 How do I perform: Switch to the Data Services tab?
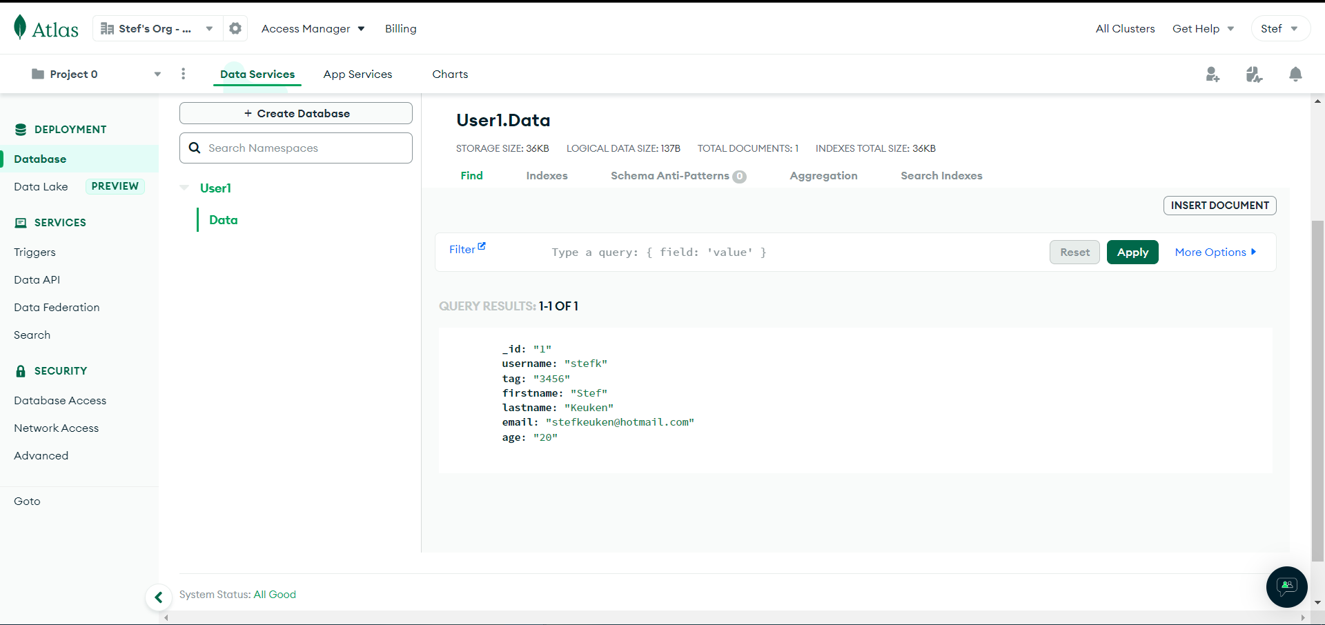pyautogui.click(x=257, y=74)
